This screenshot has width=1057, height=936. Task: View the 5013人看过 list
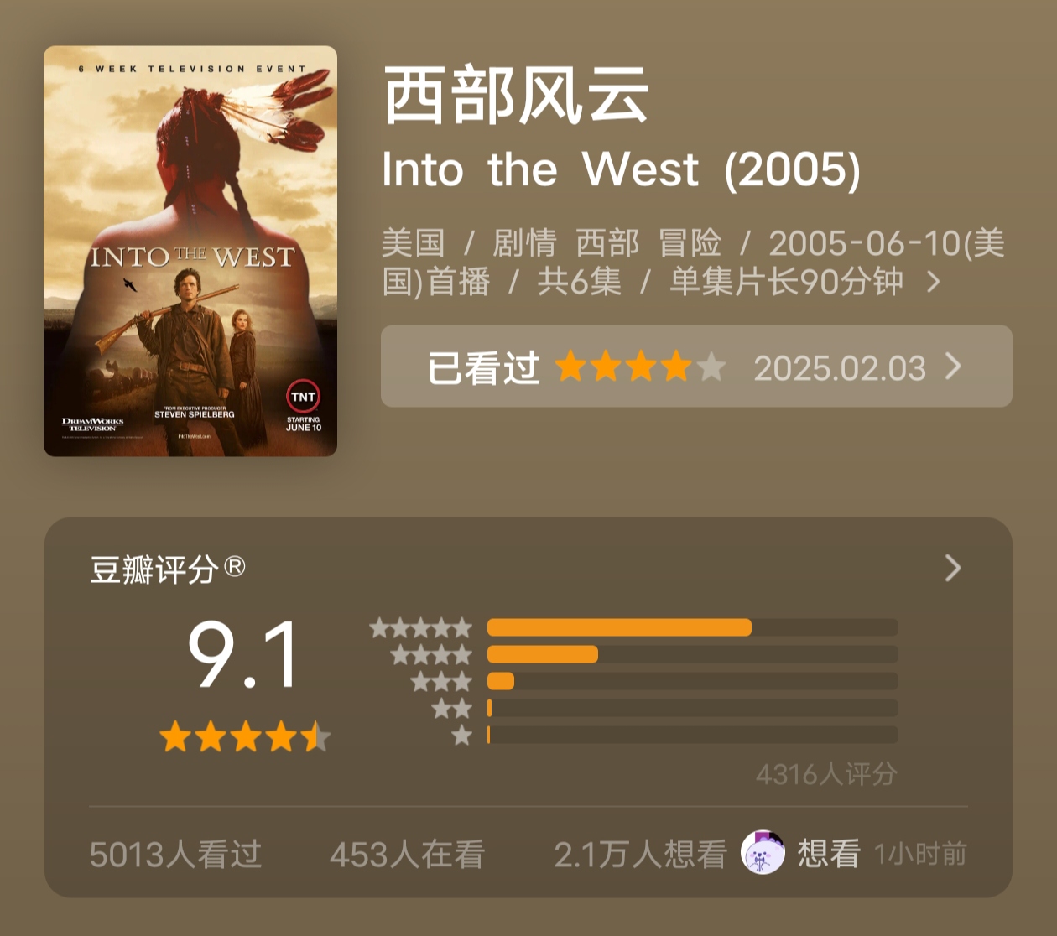(x=175, y=855)
